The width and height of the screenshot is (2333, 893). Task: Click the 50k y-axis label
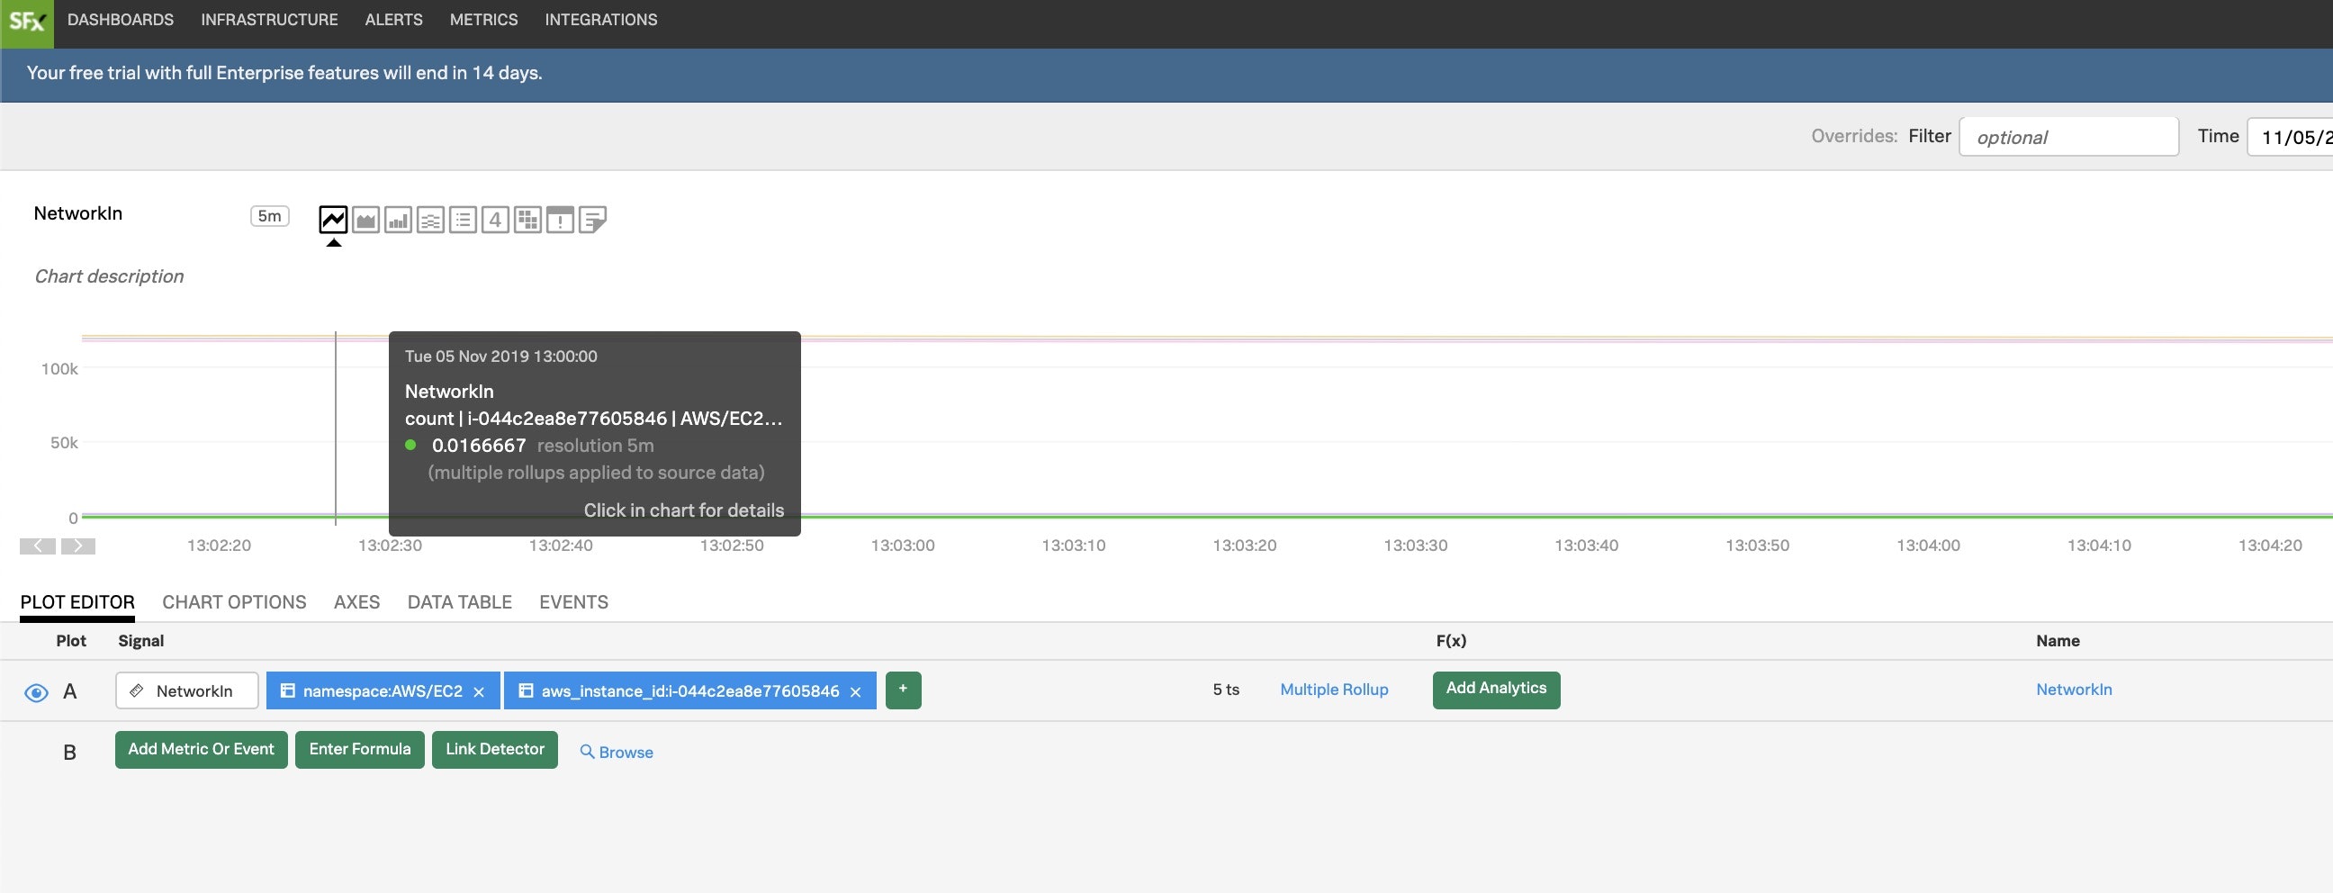(63, 444)
